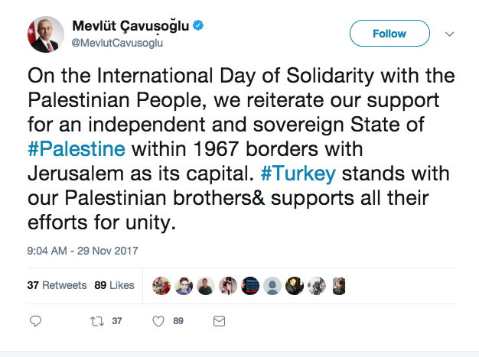This screenshot has width=479, height=357.
Task: Like the tweet with heart icon
Action: coord(159,321)
